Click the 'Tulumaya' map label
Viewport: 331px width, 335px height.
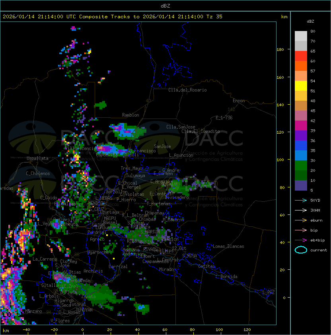(136, 175)
